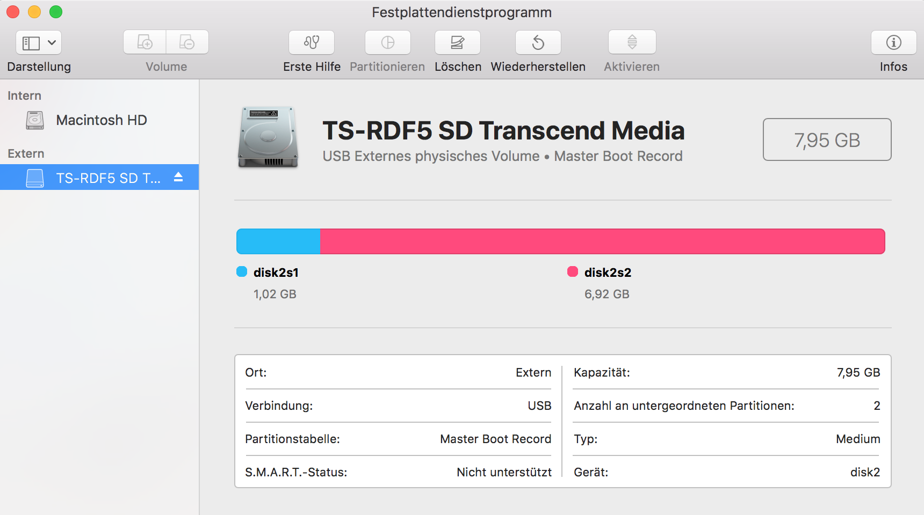Click the Partitionstabelle value Master Boot Record
This screenshot has width=924, height=515.
[496, 439]
